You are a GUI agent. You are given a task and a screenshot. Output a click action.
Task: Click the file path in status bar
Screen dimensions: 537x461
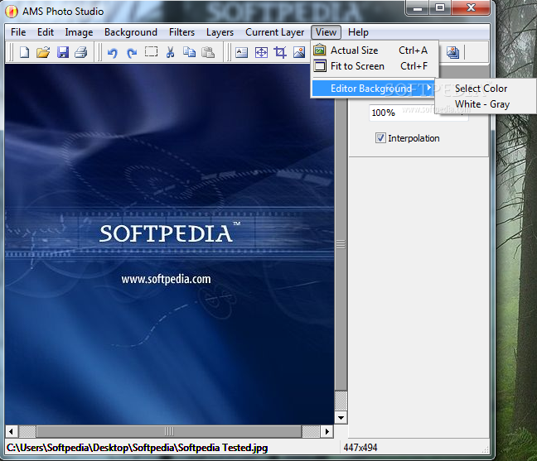(x=137, y=447)
